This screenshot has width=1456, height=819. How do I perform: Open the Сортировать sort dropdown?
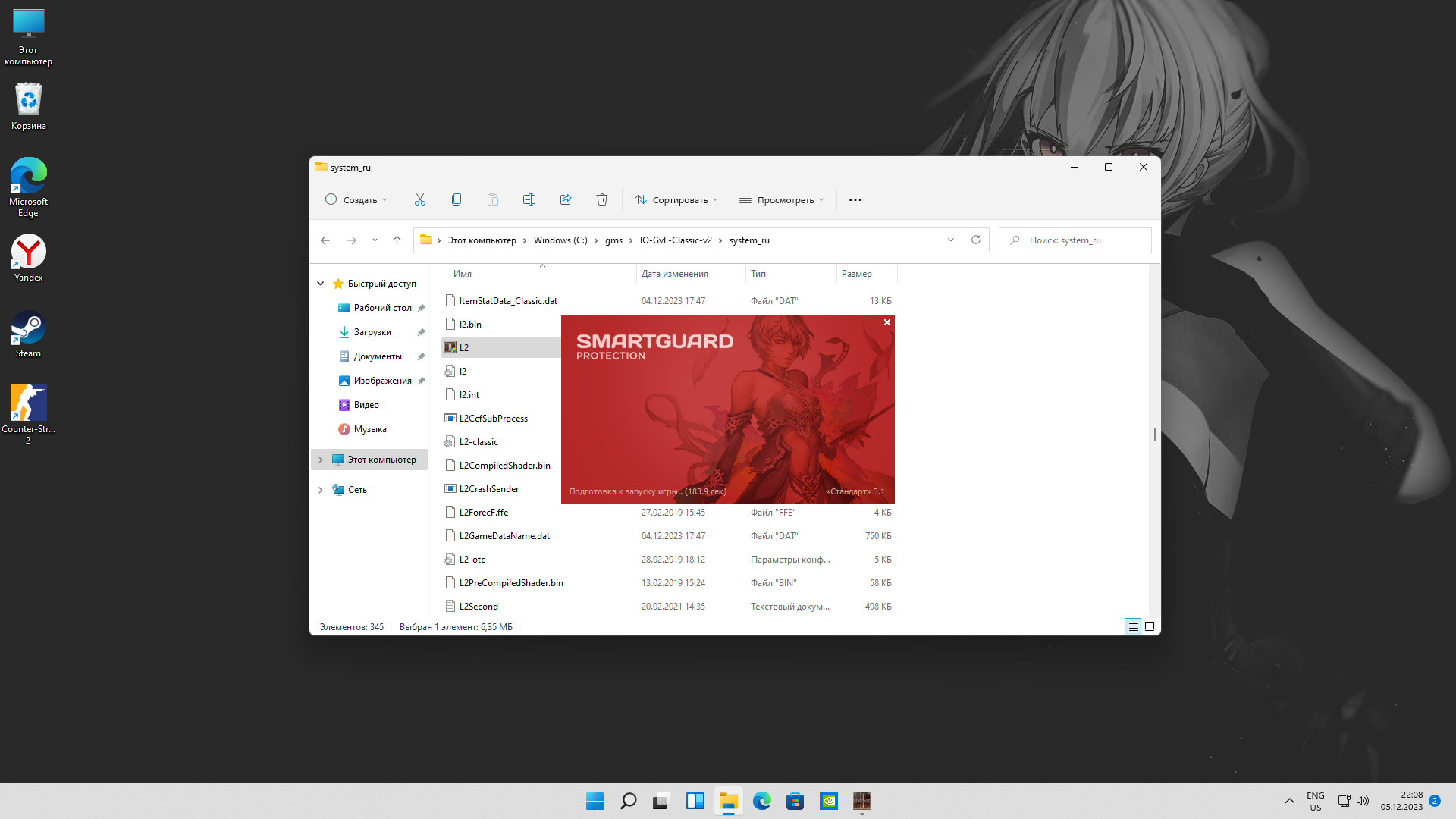pyautogui.click(x=676, y=200)
